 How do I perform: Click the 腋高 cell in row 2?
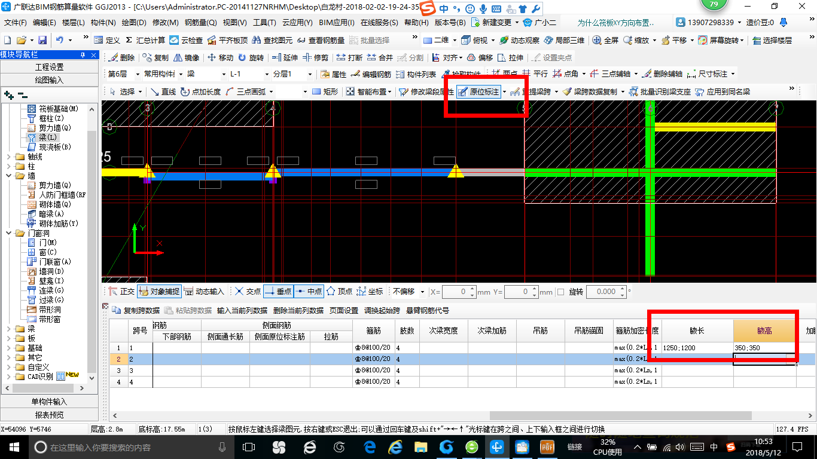click(x=765, y=359)
